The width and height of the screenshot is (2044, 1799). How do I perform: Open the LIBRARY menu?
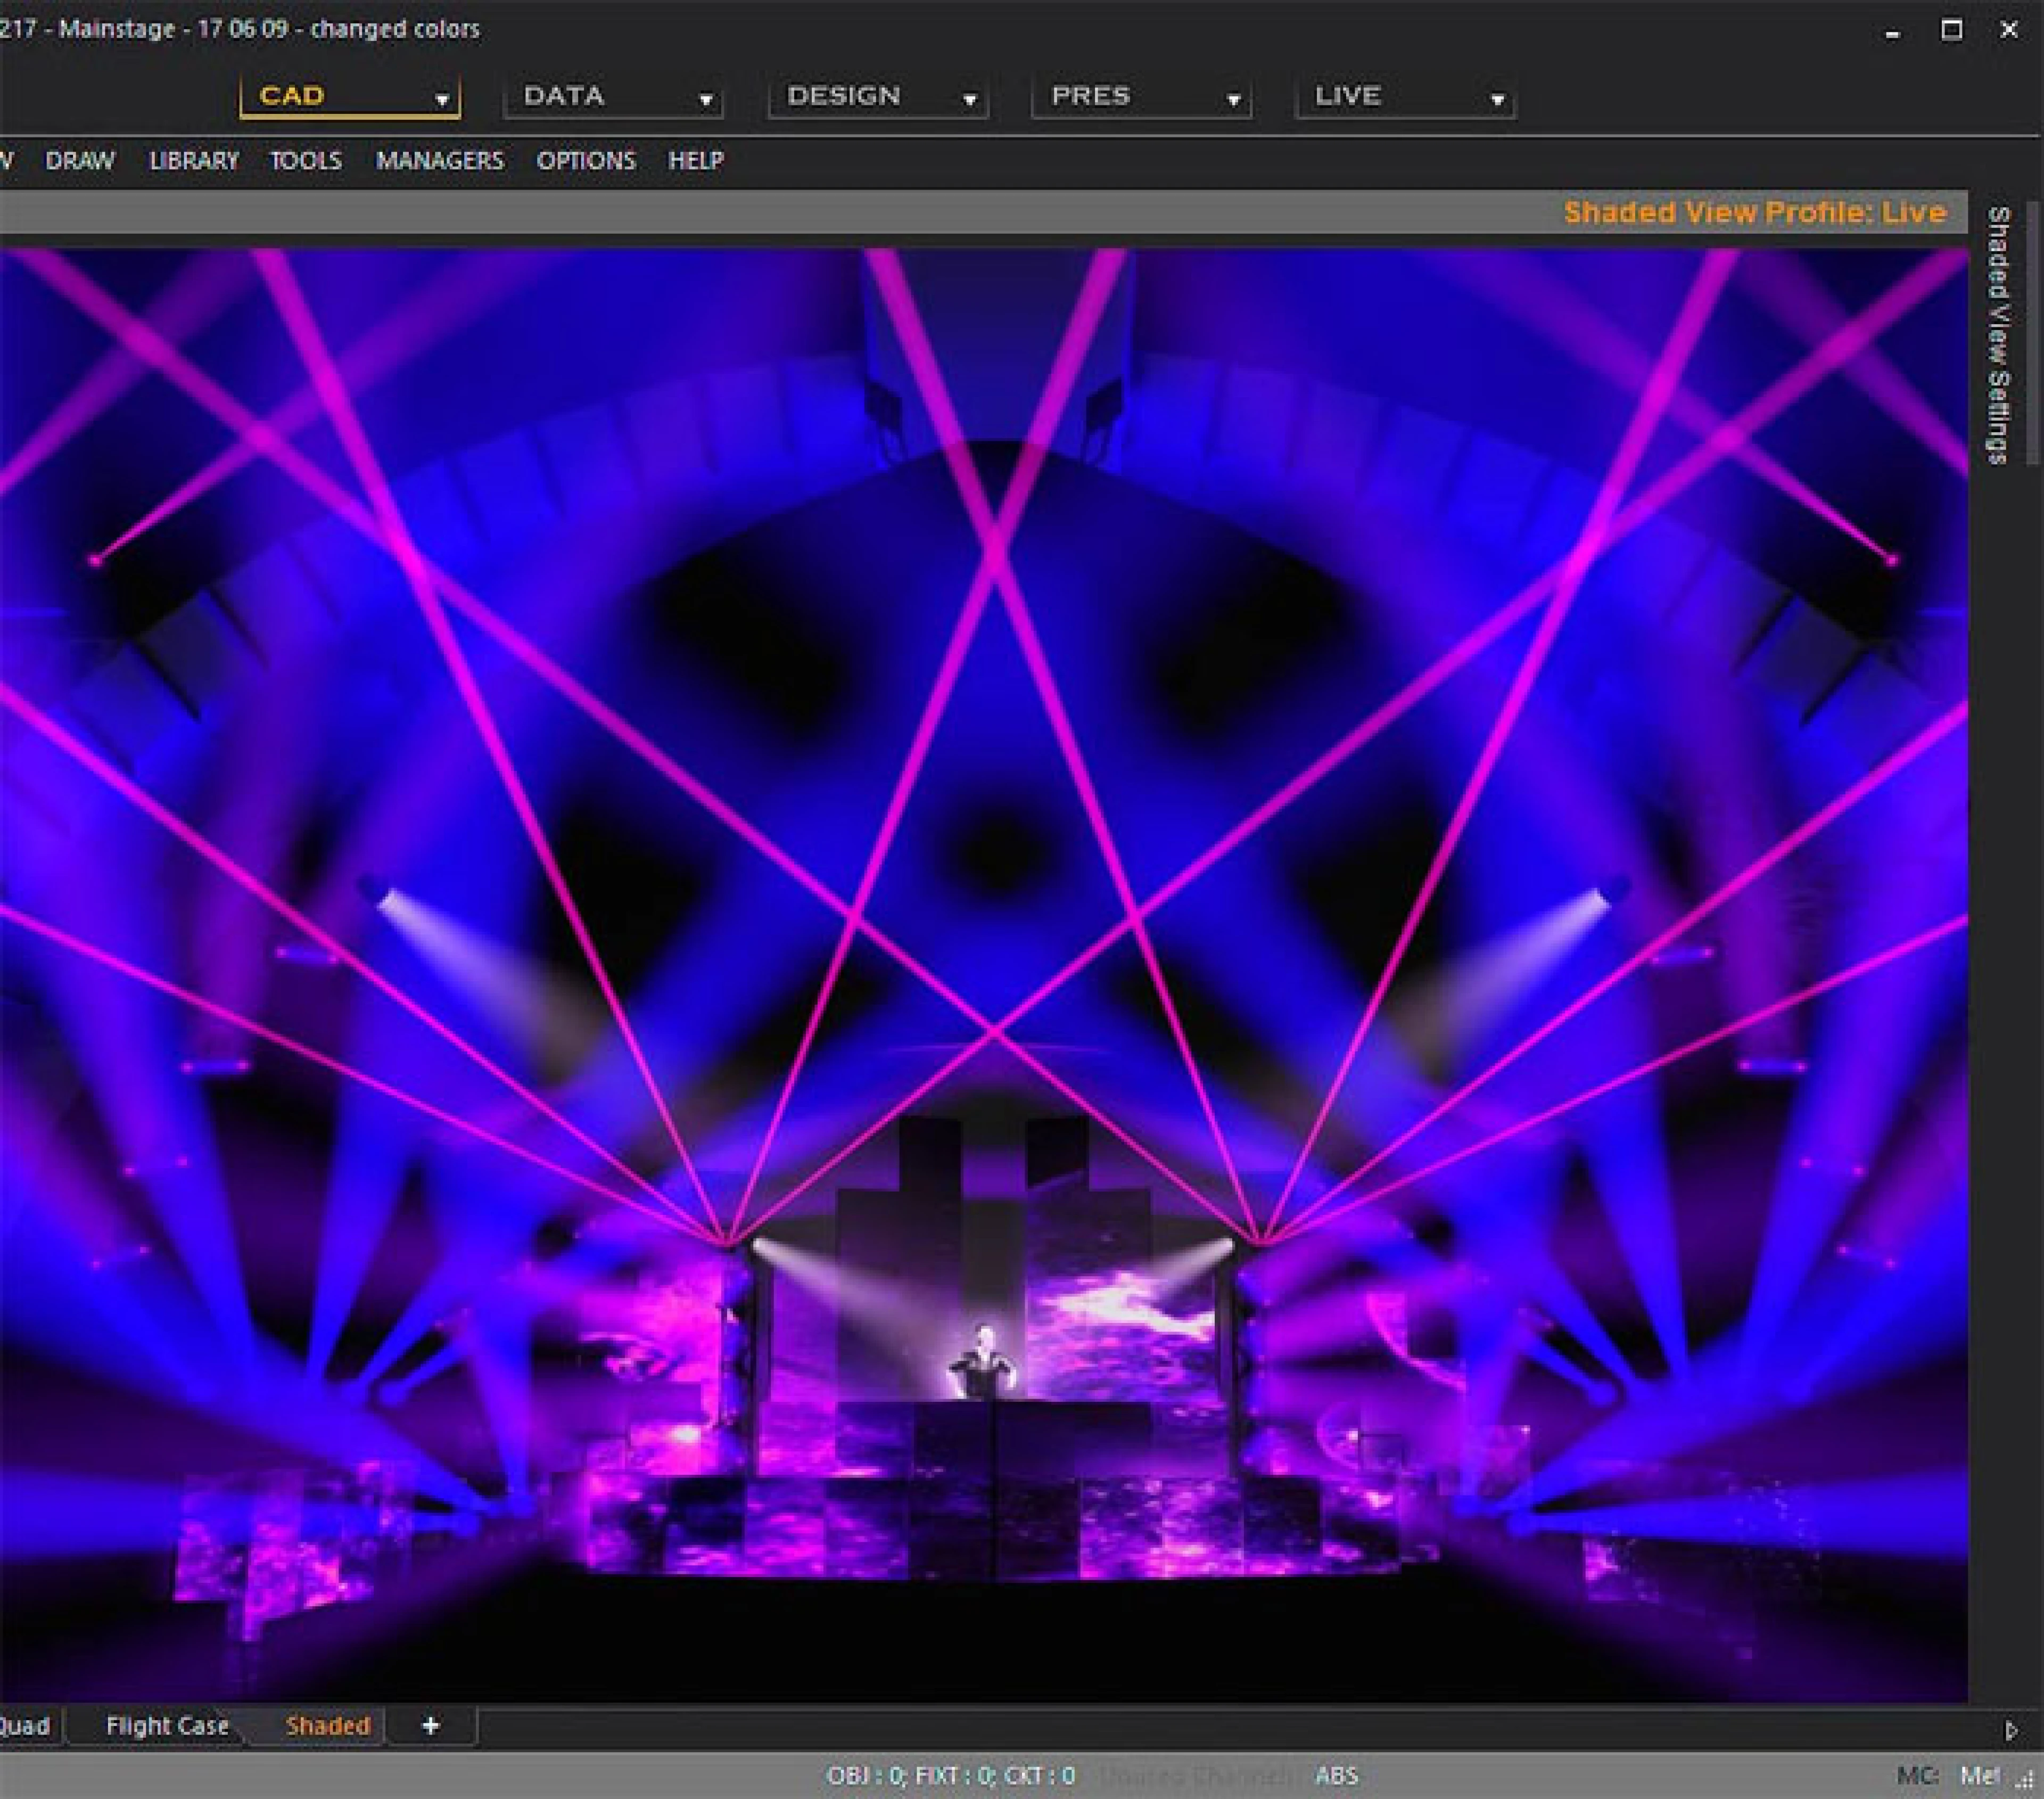(194, 161)
